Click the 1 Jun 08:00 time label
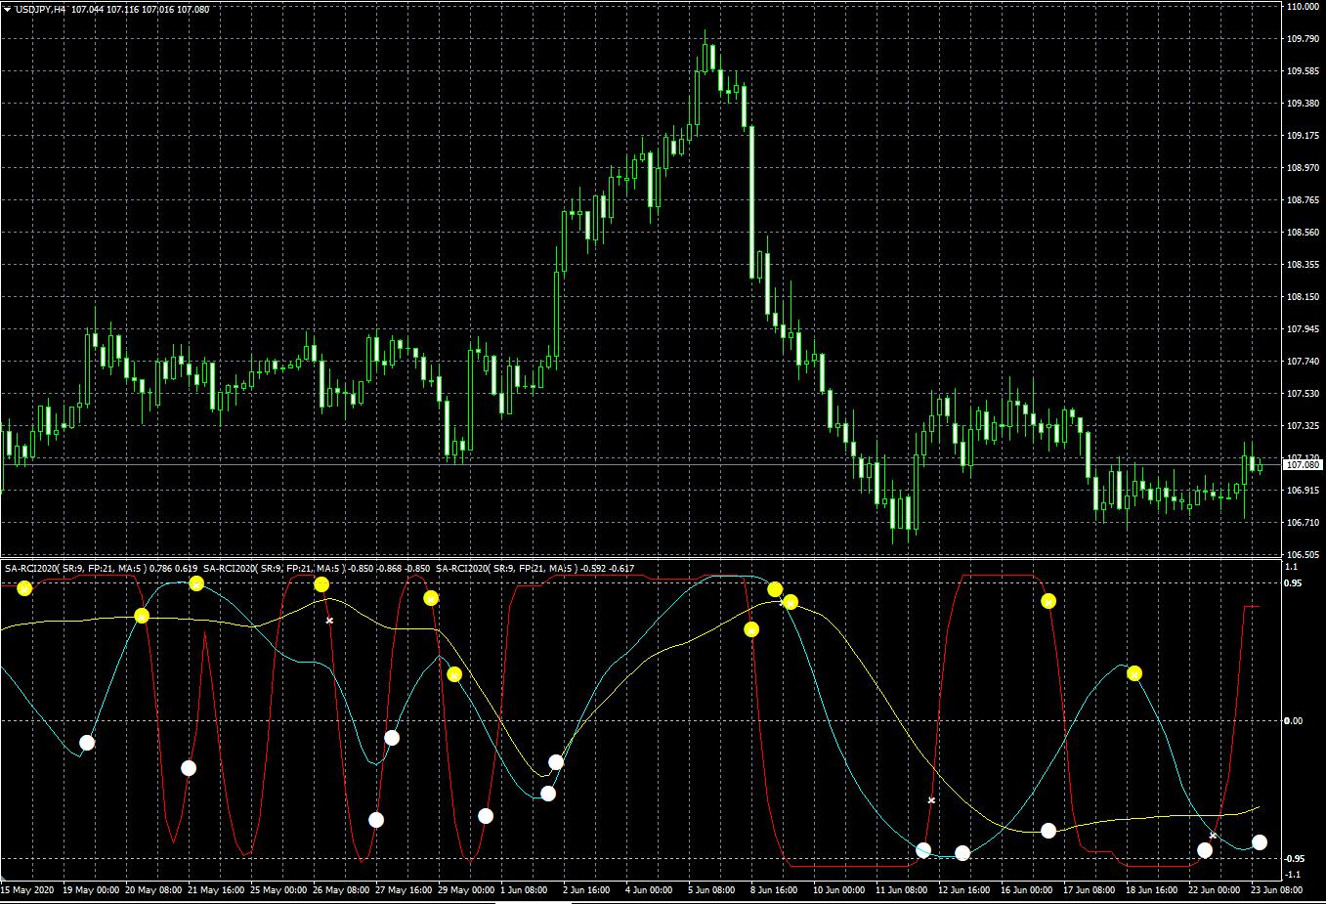 point(525,890)
